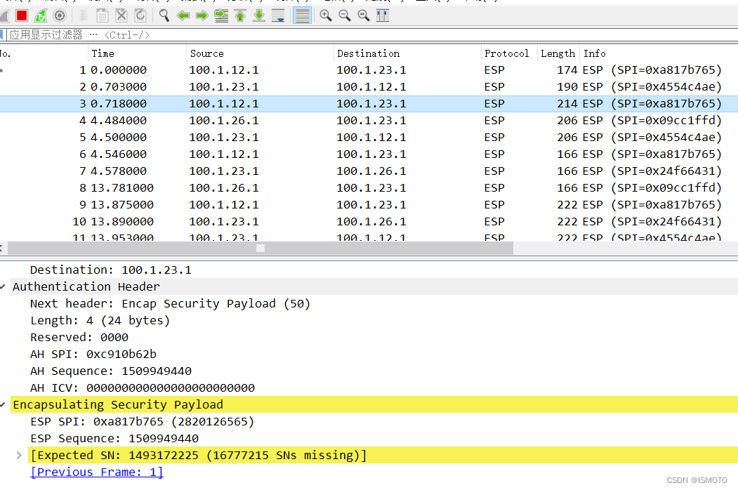Zoom in on the packet list text

(324, 15)
